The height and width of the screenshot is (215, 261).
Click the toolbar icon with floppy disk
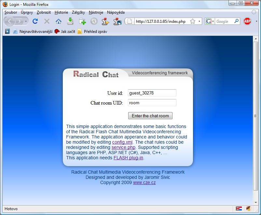point(117,21)
